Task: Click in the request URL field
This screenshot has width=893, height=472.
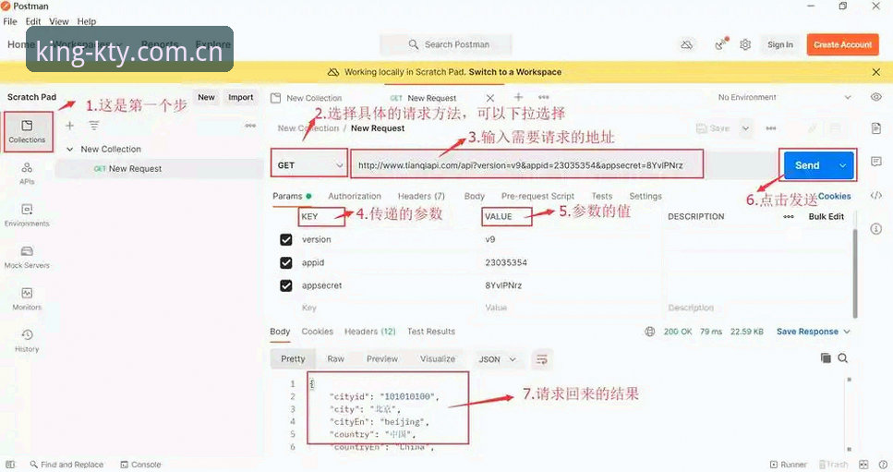Action: pos(526,165)
